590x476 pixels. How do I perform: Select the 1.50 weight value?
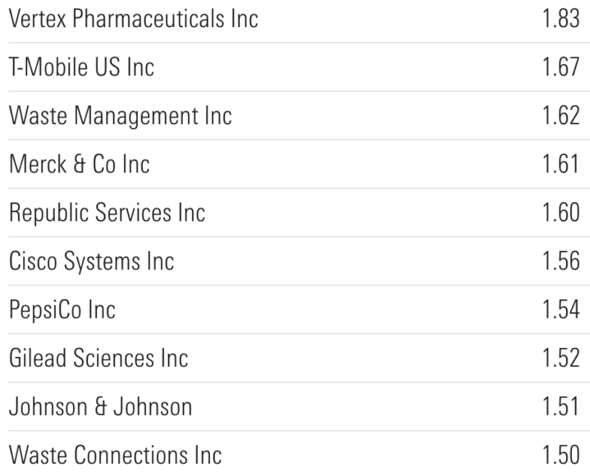point(561,455)
